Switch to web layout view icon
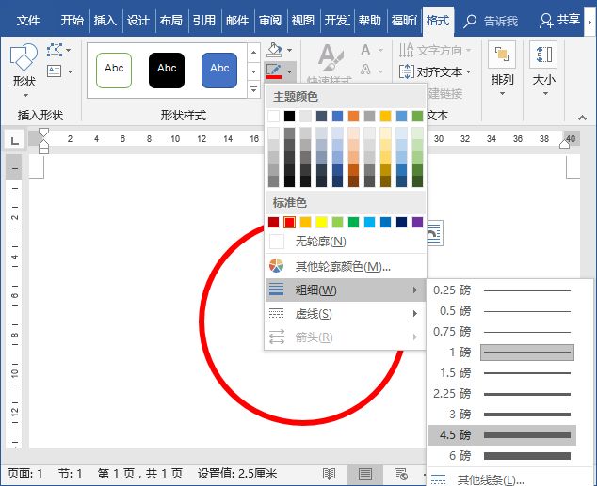This screenshot has height=486, width=597. pos(400,474)
